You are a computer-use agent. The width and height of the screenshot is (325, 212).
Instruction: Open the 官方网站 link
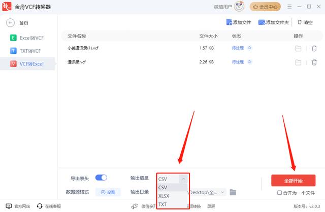click(x=18, y=206)
